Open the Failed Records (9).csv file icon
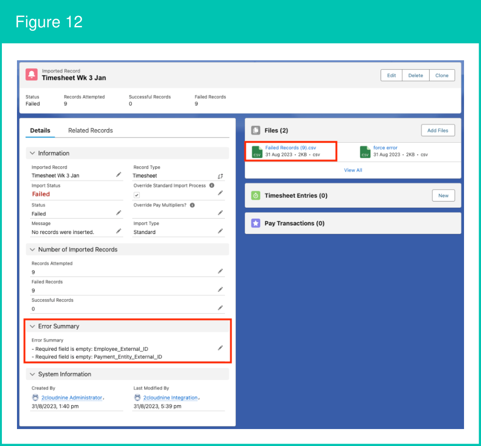This screenshot has width=481, height=446. [257, 152]
